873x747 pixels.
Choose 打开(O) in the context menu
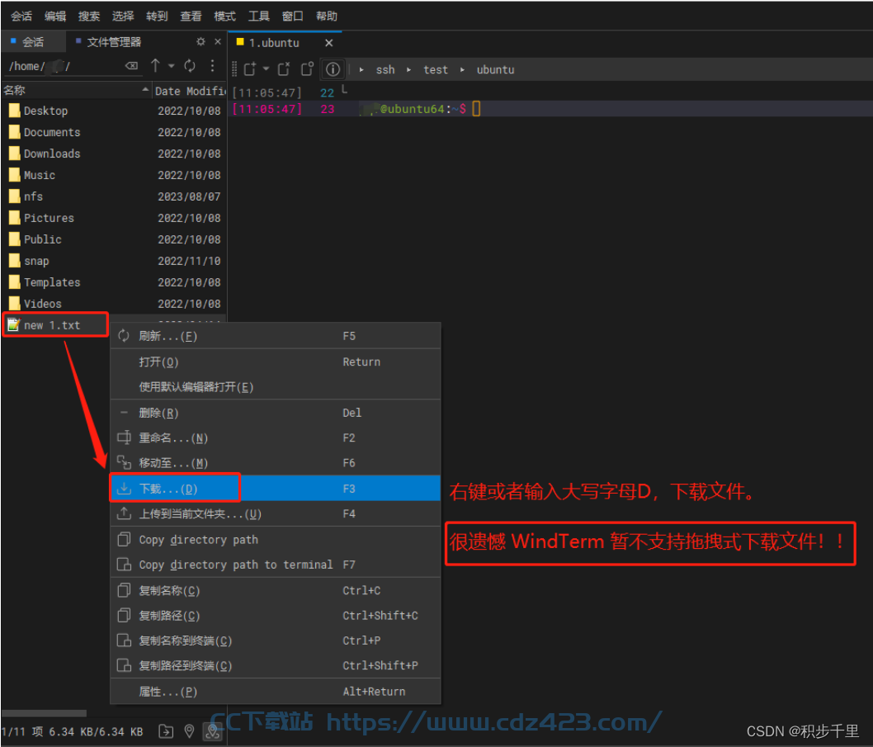click(x=276, y=362)
